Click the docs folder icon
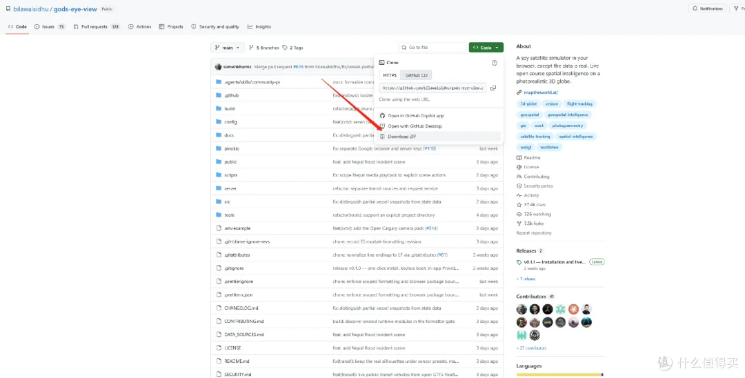The height and width of the screenshot is (378, 745). pos(219,135)
